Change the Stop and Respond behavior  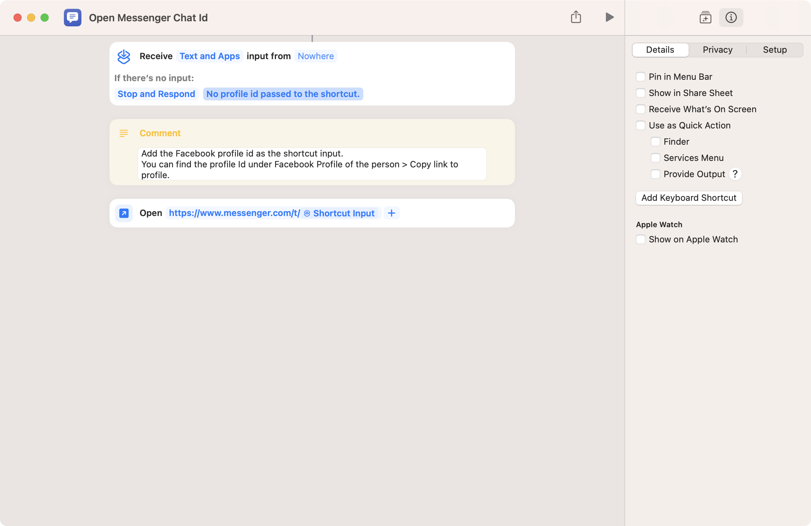(x=156, y=94)
